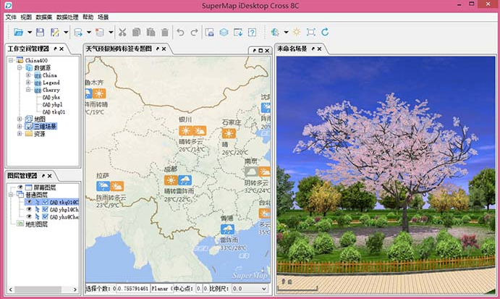
Task: Click selectable arrow icon of CAD yhs layer
Action: point(37,217)
